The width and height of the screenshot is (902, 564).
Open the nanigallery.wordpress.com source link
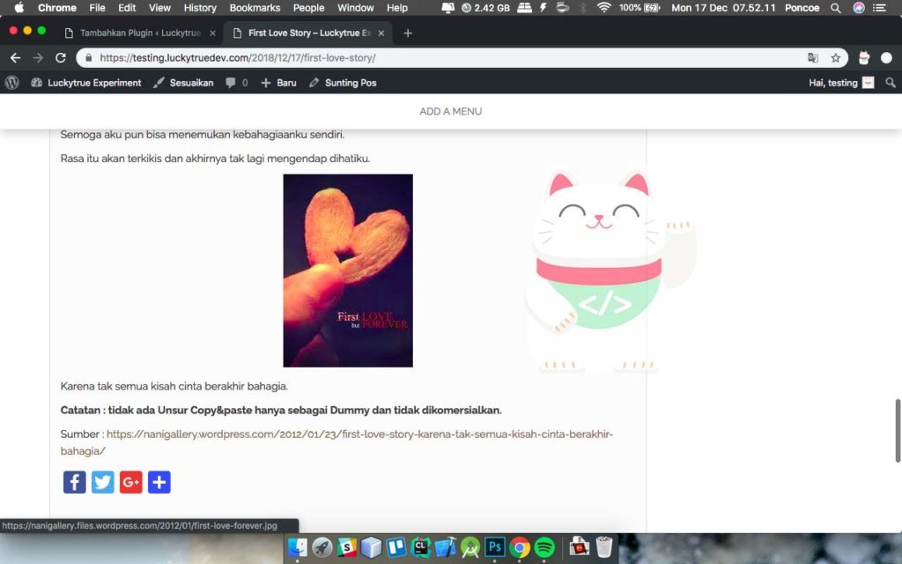(x=359, y=434)
